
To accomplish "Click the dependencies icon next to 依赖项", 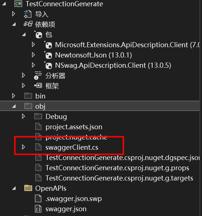I will [28, 24].
